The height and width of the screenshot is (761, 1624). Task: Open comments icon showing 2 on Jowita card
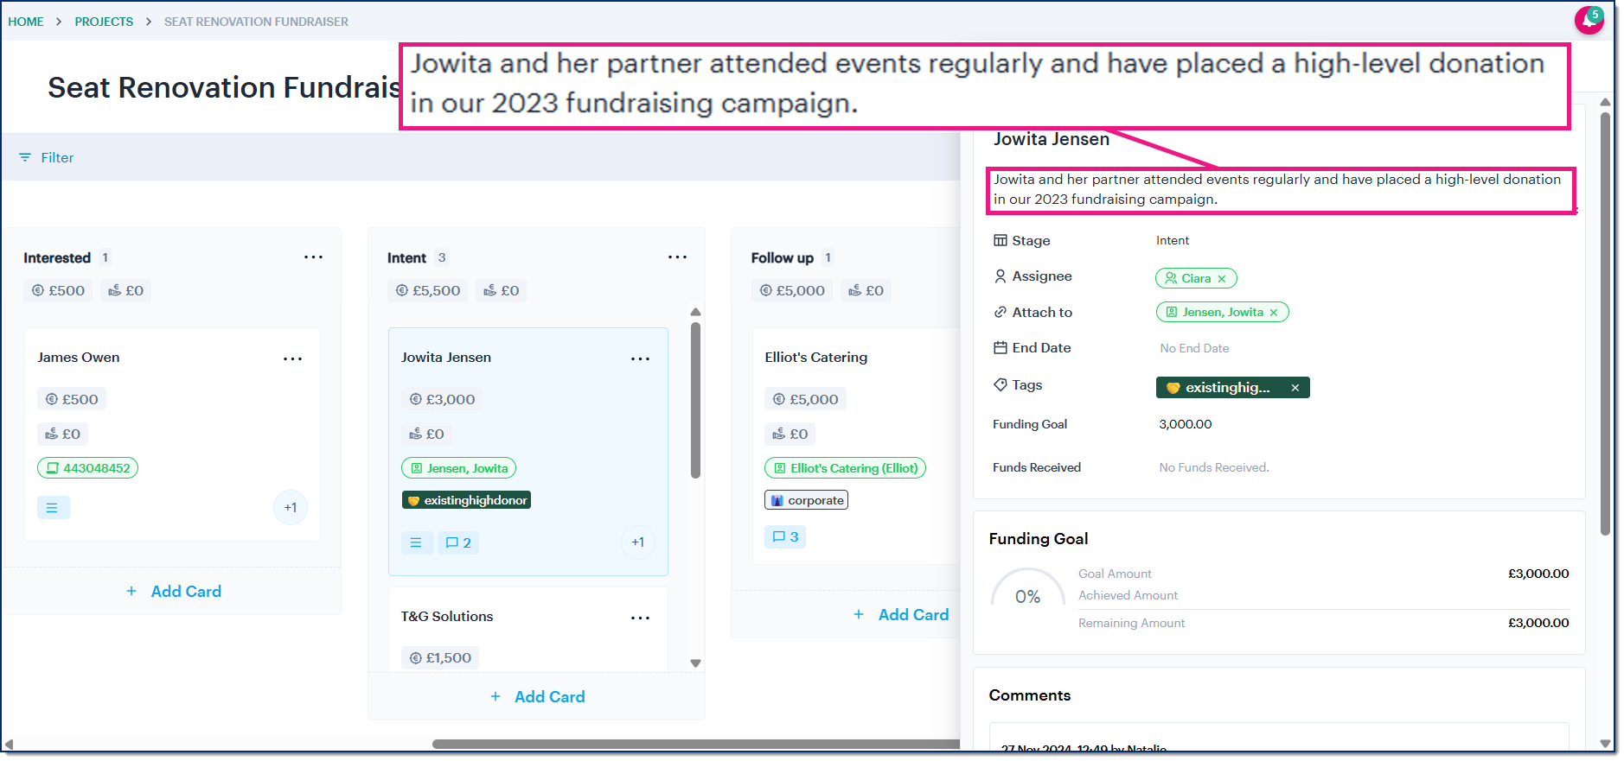point(458,542)
